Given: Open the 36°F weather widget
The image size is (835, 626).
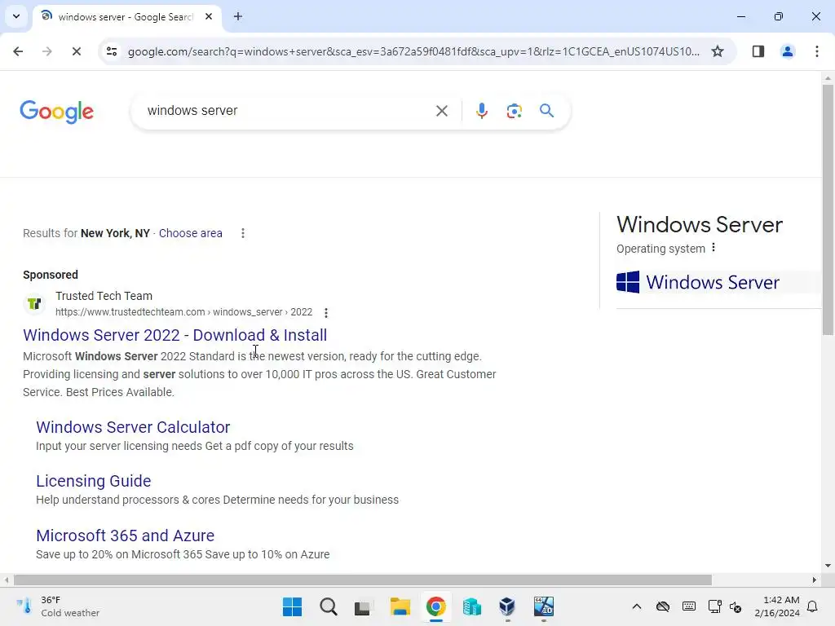Looking at the screenshot, I should point(59,606).
